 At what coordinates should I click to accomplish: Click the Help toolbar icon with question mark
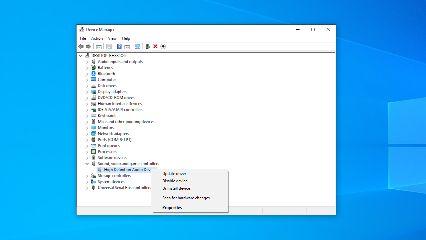tap(119, 46)
